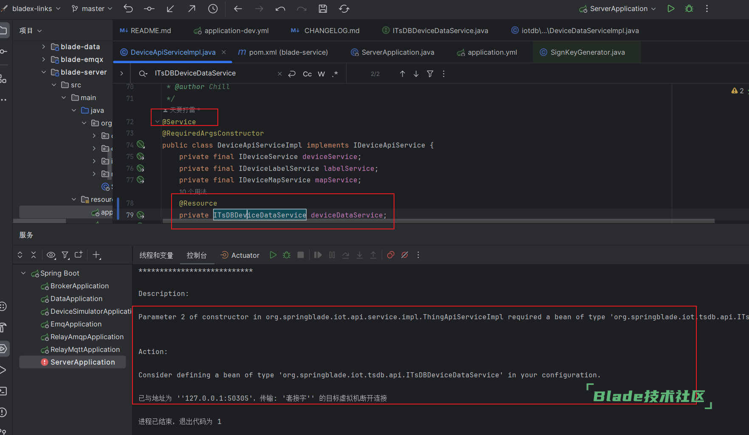
Task: Toggle mute breakpoints icon
Action: (405, 255)
